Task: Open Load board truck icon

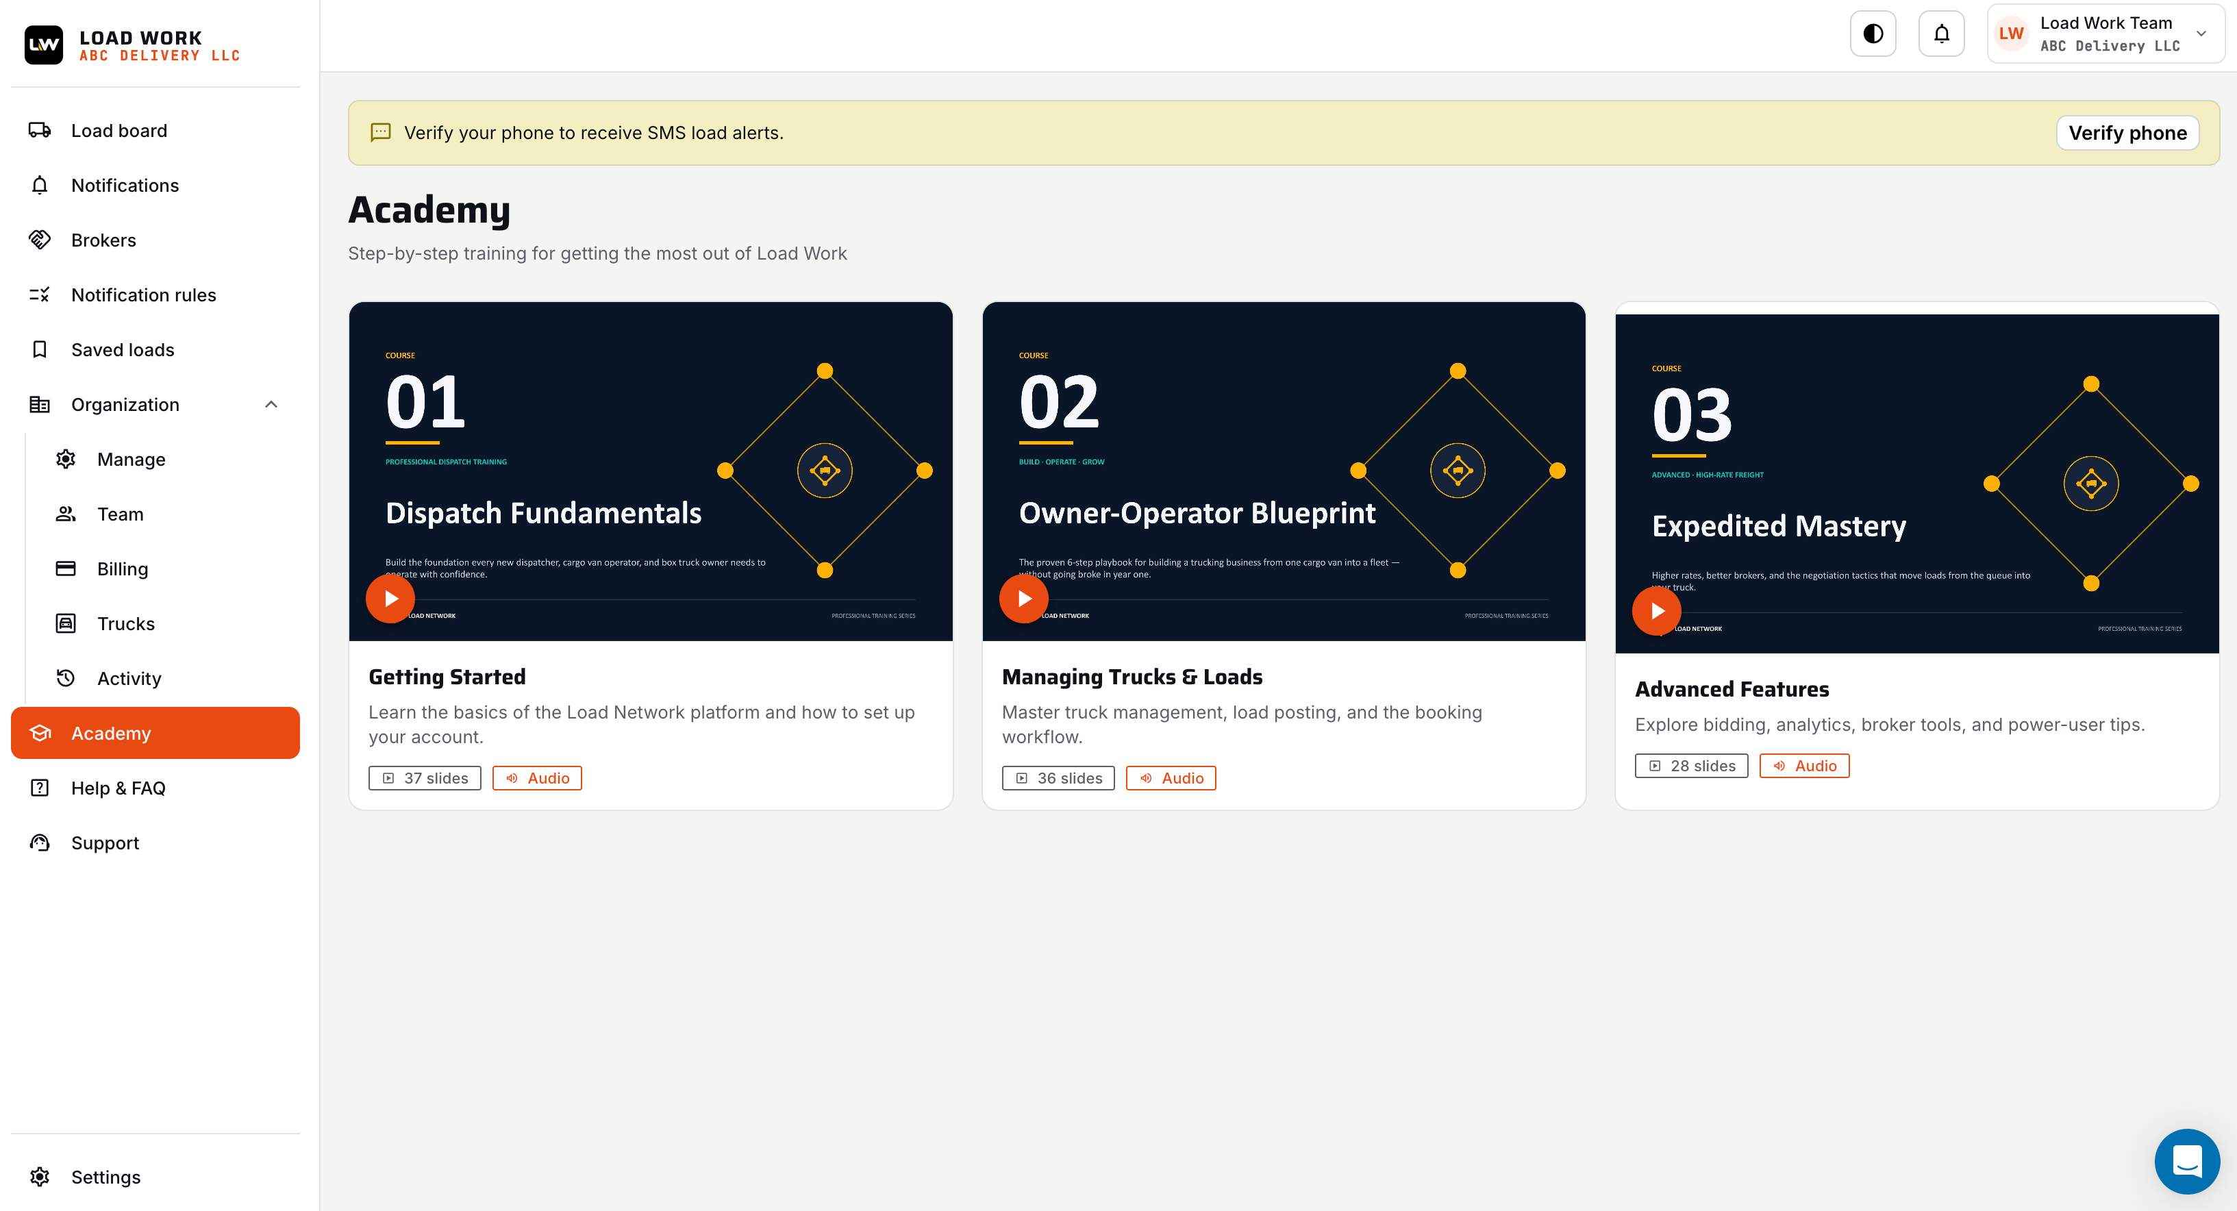Action: pyautogui.click(x=40, y=130)
